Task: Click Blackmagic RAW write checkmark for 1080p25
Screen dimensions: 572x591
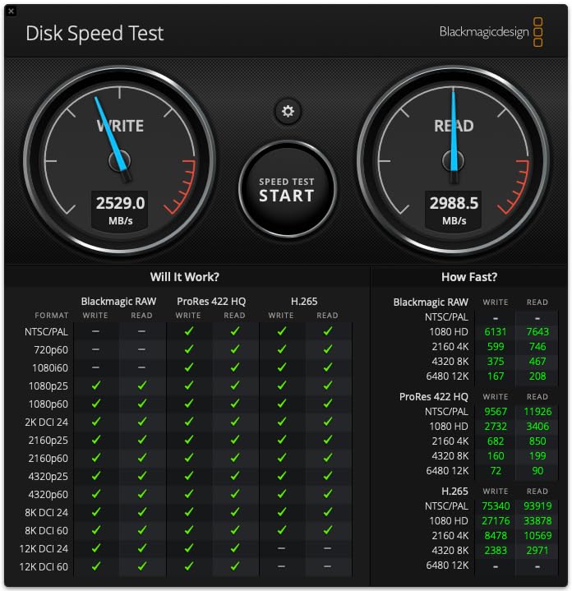Action: 96,386
